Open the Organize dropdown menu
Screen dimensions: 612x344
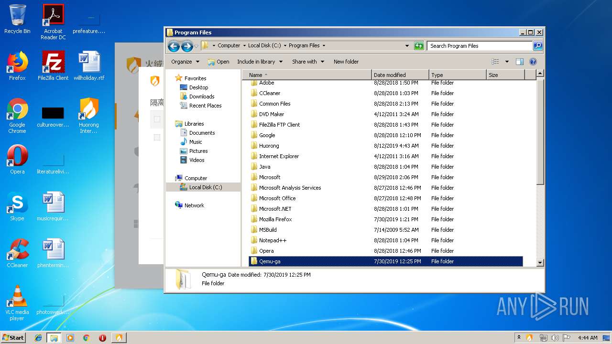pos(185,62)
